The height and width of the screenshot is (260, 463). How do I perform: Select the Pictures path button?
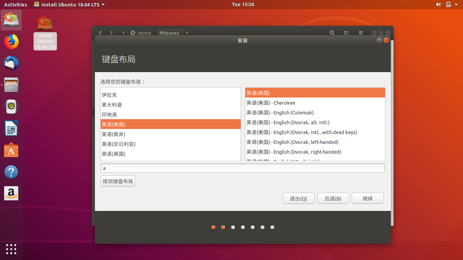coord(169,33)
